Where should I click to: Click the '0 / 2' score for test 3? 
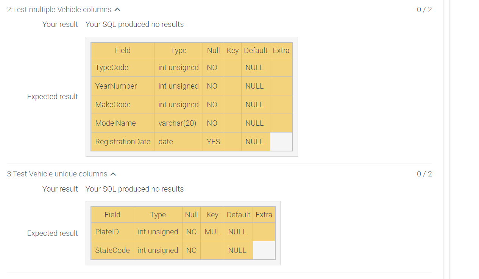point(424,174)
